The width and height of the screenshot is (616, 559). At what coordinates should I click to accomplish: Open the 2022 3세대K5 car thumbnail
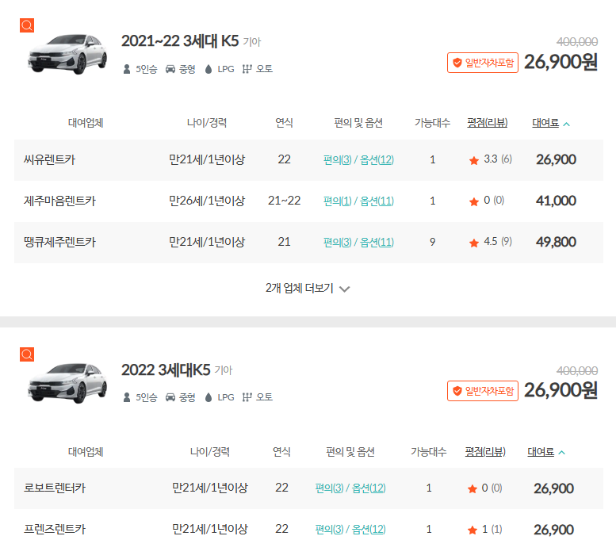click(67, 383)
